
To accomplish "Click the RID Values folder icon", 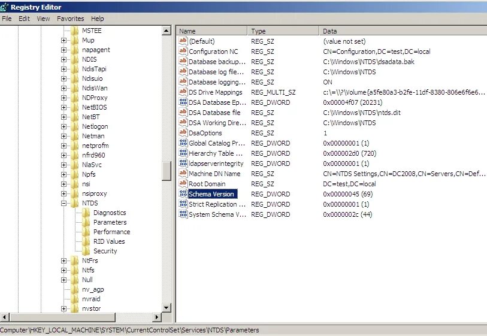I will (x=86, y=241).
